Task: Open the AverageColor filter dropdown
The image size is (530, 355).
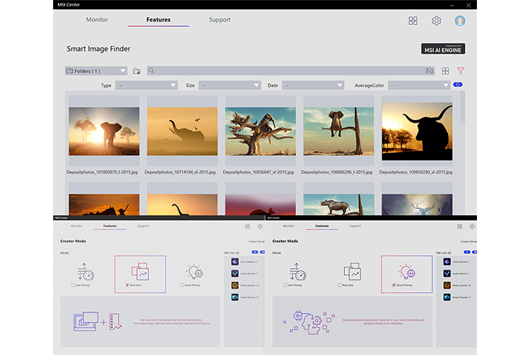Action: (419, 85)
